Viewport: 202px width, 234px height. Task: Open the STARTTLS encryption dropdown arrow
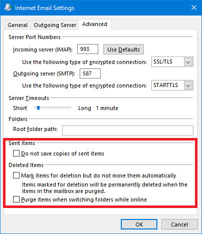(x=188, y=85)
